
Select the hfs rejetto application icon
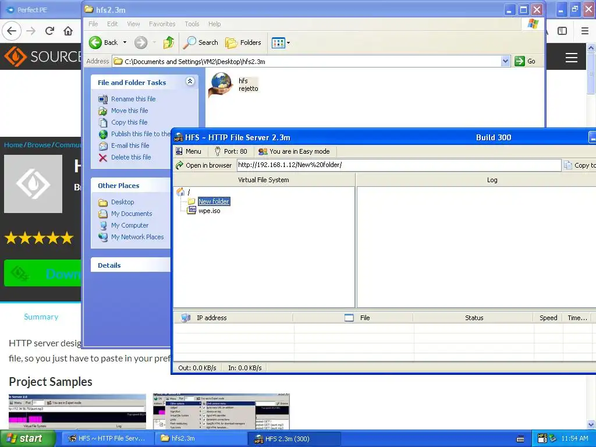(221, 84)
